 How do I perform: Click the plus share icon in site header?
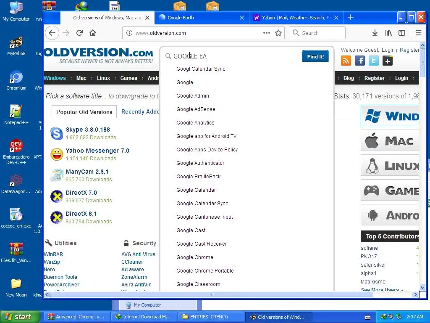[x=388, y=61]
